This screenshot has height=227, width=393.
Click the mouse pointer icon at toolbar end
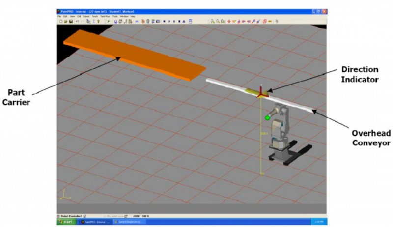(277, 21)
